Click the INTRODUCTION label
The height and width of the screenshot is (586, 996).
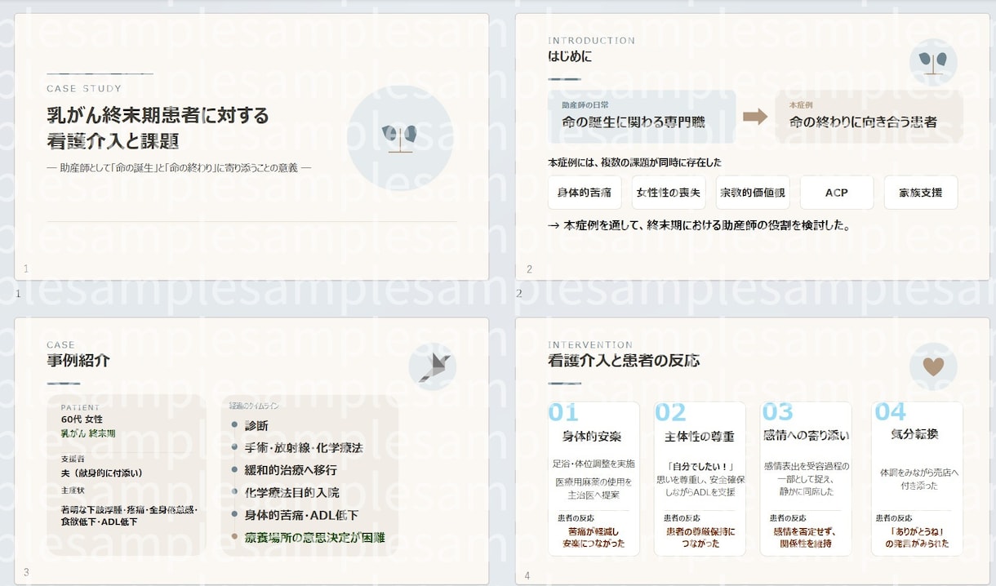[591, 40]
